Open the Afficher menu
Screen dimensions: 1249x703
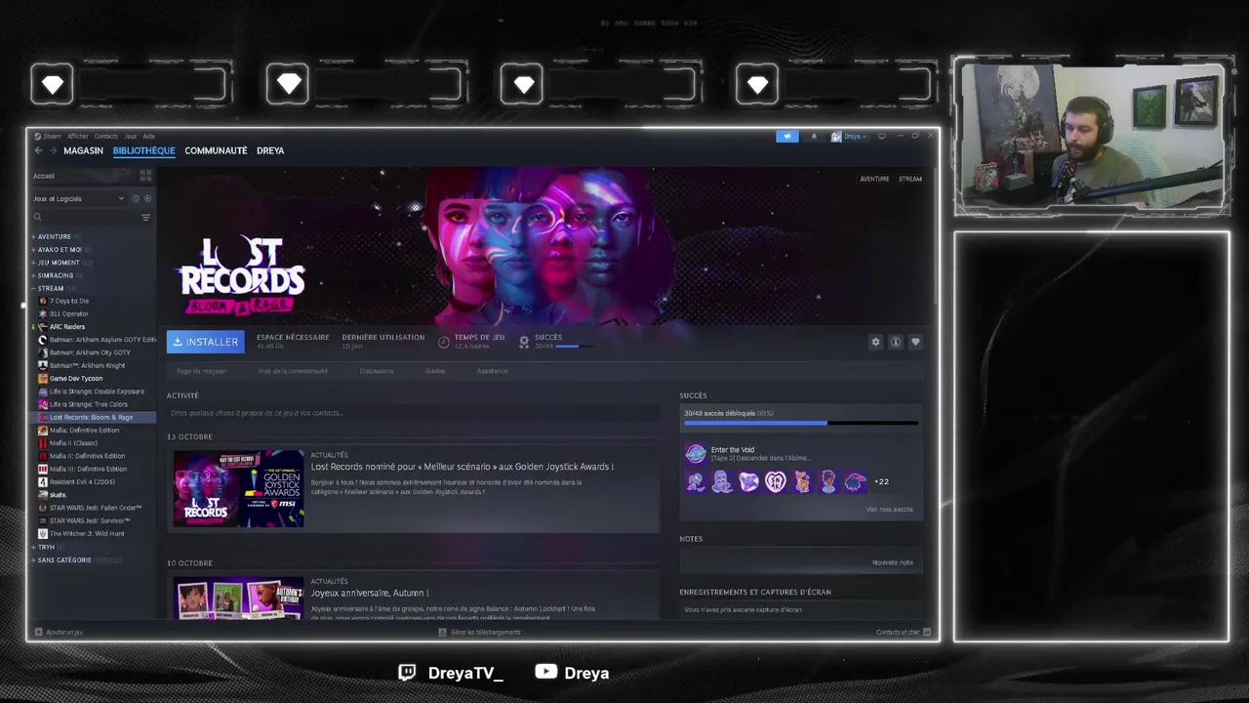[x=77, y=137]
